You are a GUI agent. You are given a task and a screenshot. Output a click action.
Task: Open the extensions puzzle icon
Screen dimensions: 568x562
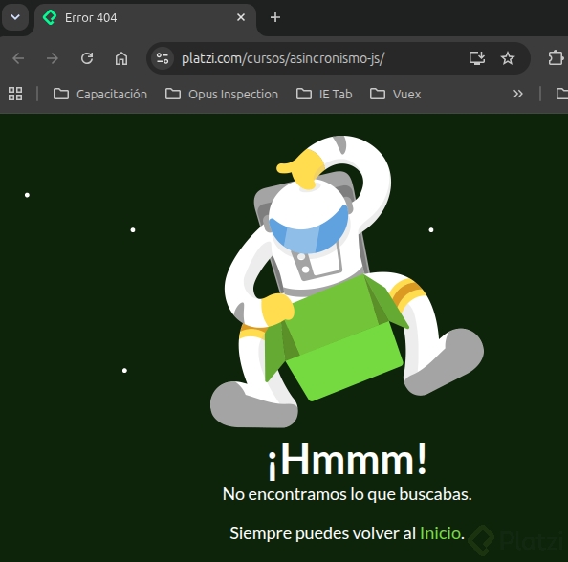click(x=556, y=58)
